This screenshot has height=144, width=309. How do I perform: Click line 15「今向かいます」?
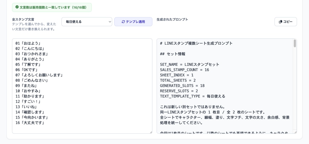[31, 117]
